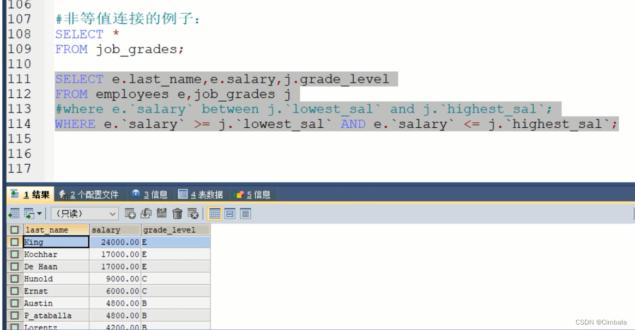Image resolution: width=635 pixels, height=330 pixels.
Task: Sort by the grade_level column header
Action: point(176,230)
